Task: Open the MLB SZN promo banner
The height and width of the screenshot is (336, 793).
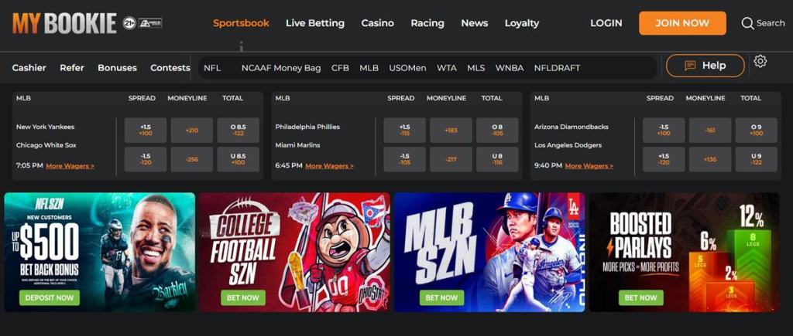Action: 489,253
